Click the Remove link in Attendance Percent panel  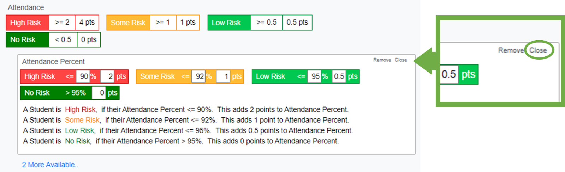point(382,60)
